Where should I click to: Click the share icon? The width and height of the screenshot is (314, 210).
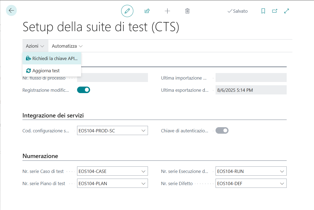pyautogui.click(x=147, y=11)
